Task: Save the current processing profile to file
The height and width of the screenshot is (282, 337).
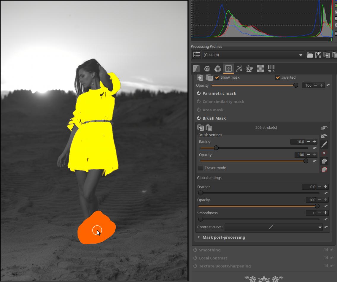Action: click(x=318, y=55)
